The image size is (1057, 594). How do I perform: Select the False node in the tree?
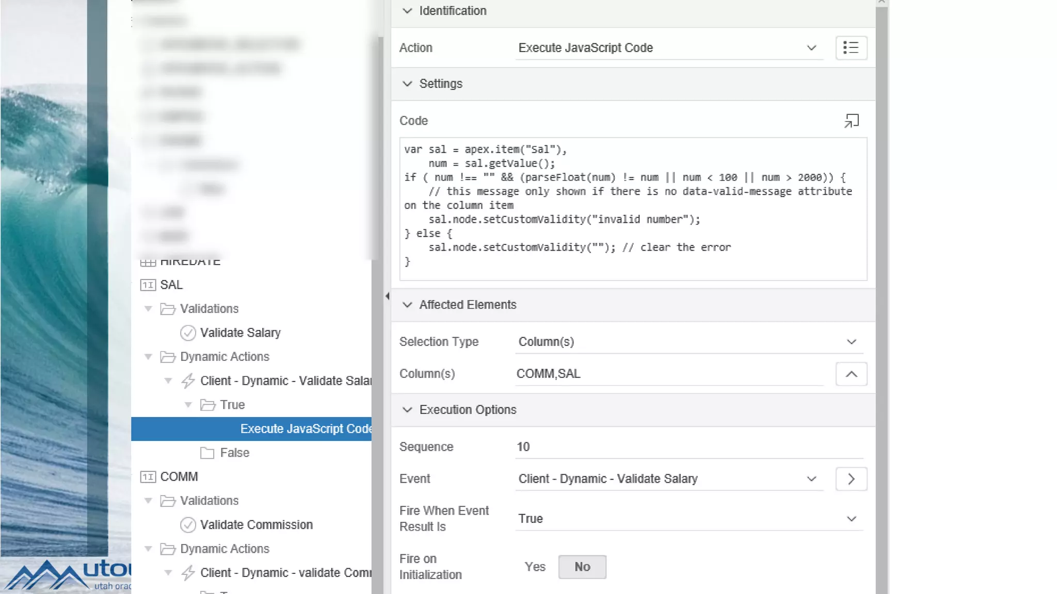point(234,453)
